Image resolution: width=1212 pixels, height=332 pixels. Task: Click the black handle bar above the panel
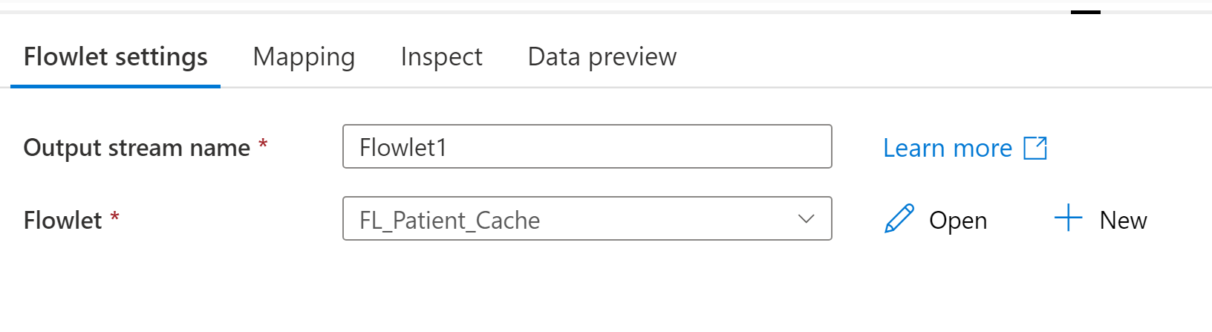[1085, 12]
